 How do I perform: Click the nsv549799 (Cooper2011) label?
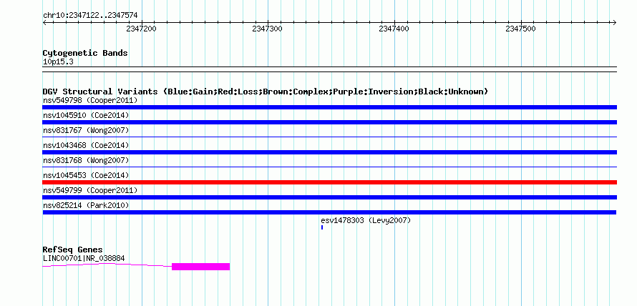90,190
